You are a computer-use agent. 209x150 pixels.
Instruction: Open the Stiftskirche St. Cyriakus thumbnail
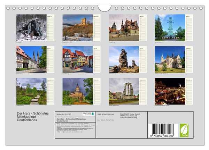tap(170, 59)
